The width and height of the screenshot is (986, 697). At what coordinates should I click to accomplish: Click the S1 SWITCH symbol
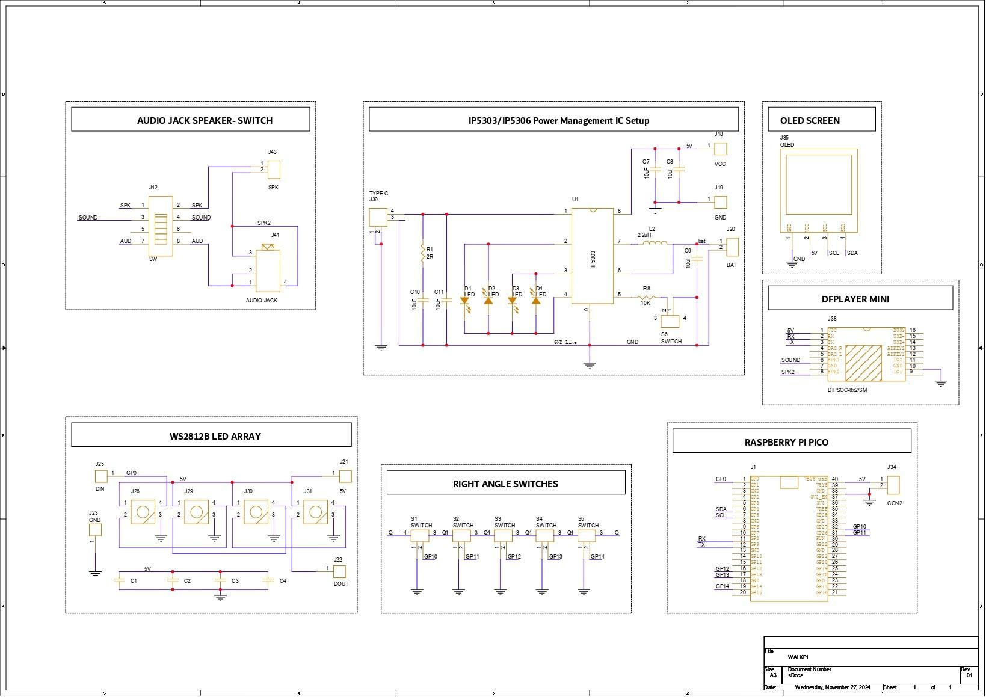point(420,536)
